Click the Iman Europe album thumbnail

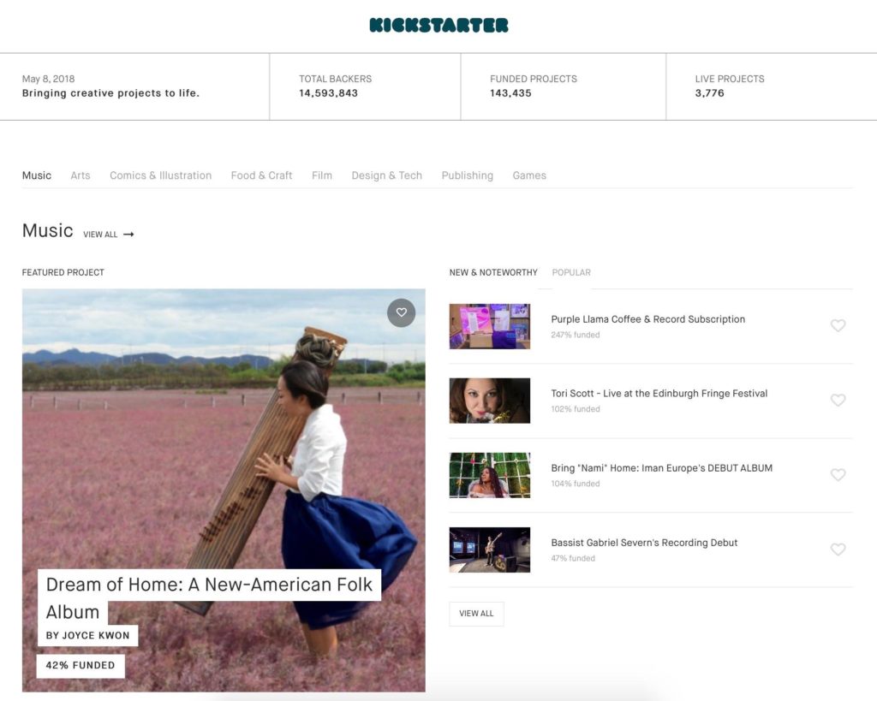click(489, 475)
